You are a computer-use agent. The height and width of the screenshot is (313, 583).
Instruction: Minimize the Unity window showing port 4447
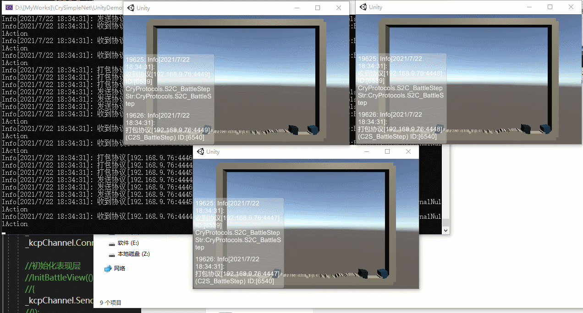point(366,151)
